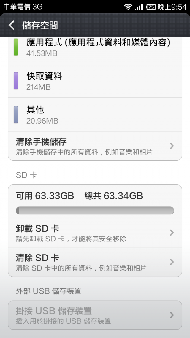This screenshot has height=338, width=190.
Task: Tap chevron next to 清除手機儲存
Action: 172,146
